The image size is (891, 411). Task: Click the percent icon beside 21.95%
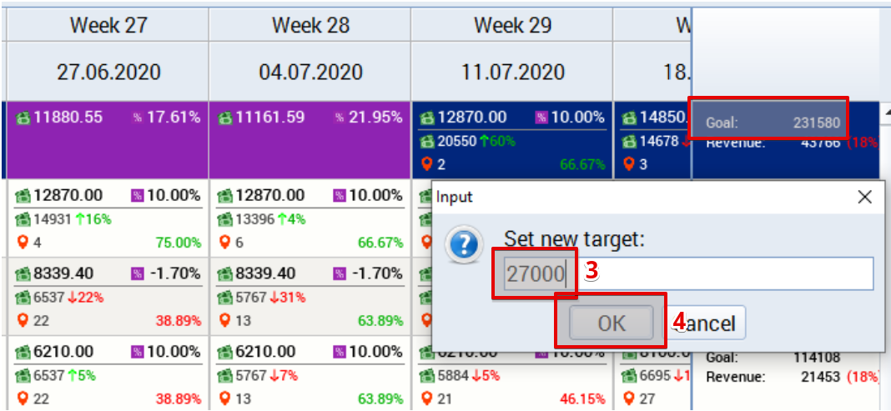(340, 118)
